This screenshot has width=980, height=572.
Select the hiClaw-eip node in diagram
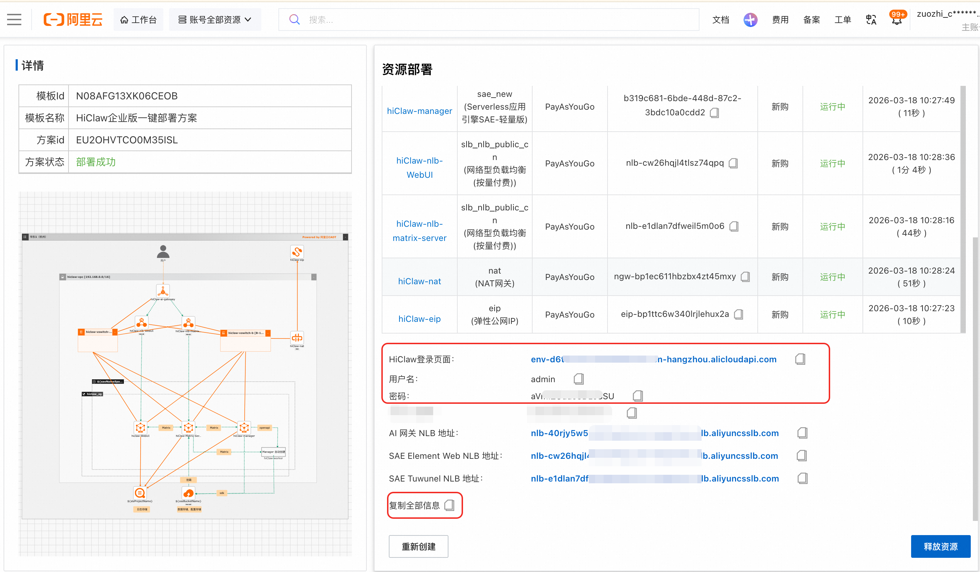pyautogui.click(x=297, y=252)
